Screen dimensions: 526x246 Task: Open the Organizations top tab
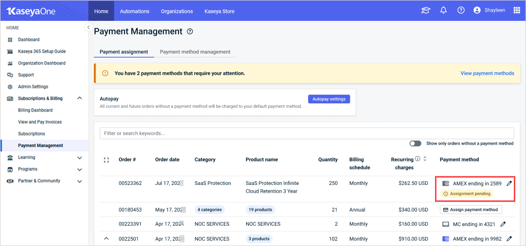pos(177,11)
